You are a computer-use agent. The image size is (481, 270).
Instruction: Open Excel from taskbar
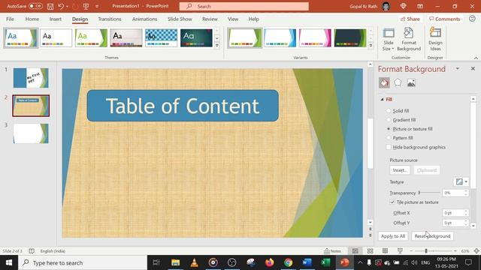[x=325, y=262]
